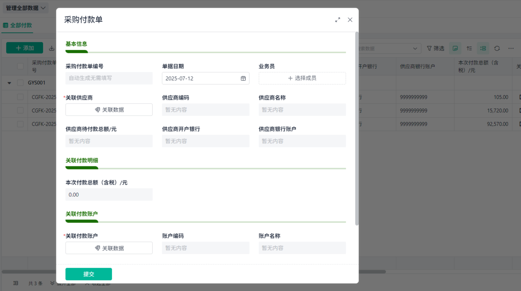
Task: Click 关联数据 under 关联供应商
Action: point(109,109)
